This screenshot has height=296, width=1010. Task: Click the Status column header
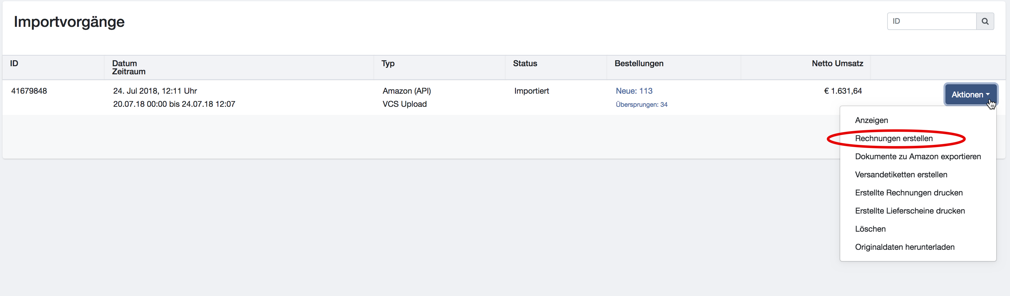tap(525, 64)
